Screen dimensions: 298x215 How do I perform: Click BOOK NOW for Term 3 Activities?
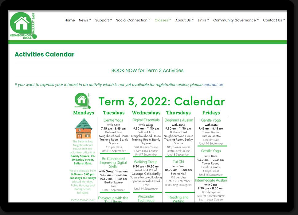(x=147, y=70)
